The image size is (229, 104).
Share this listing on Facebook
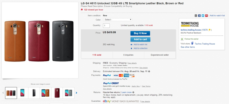coord(199,16)
